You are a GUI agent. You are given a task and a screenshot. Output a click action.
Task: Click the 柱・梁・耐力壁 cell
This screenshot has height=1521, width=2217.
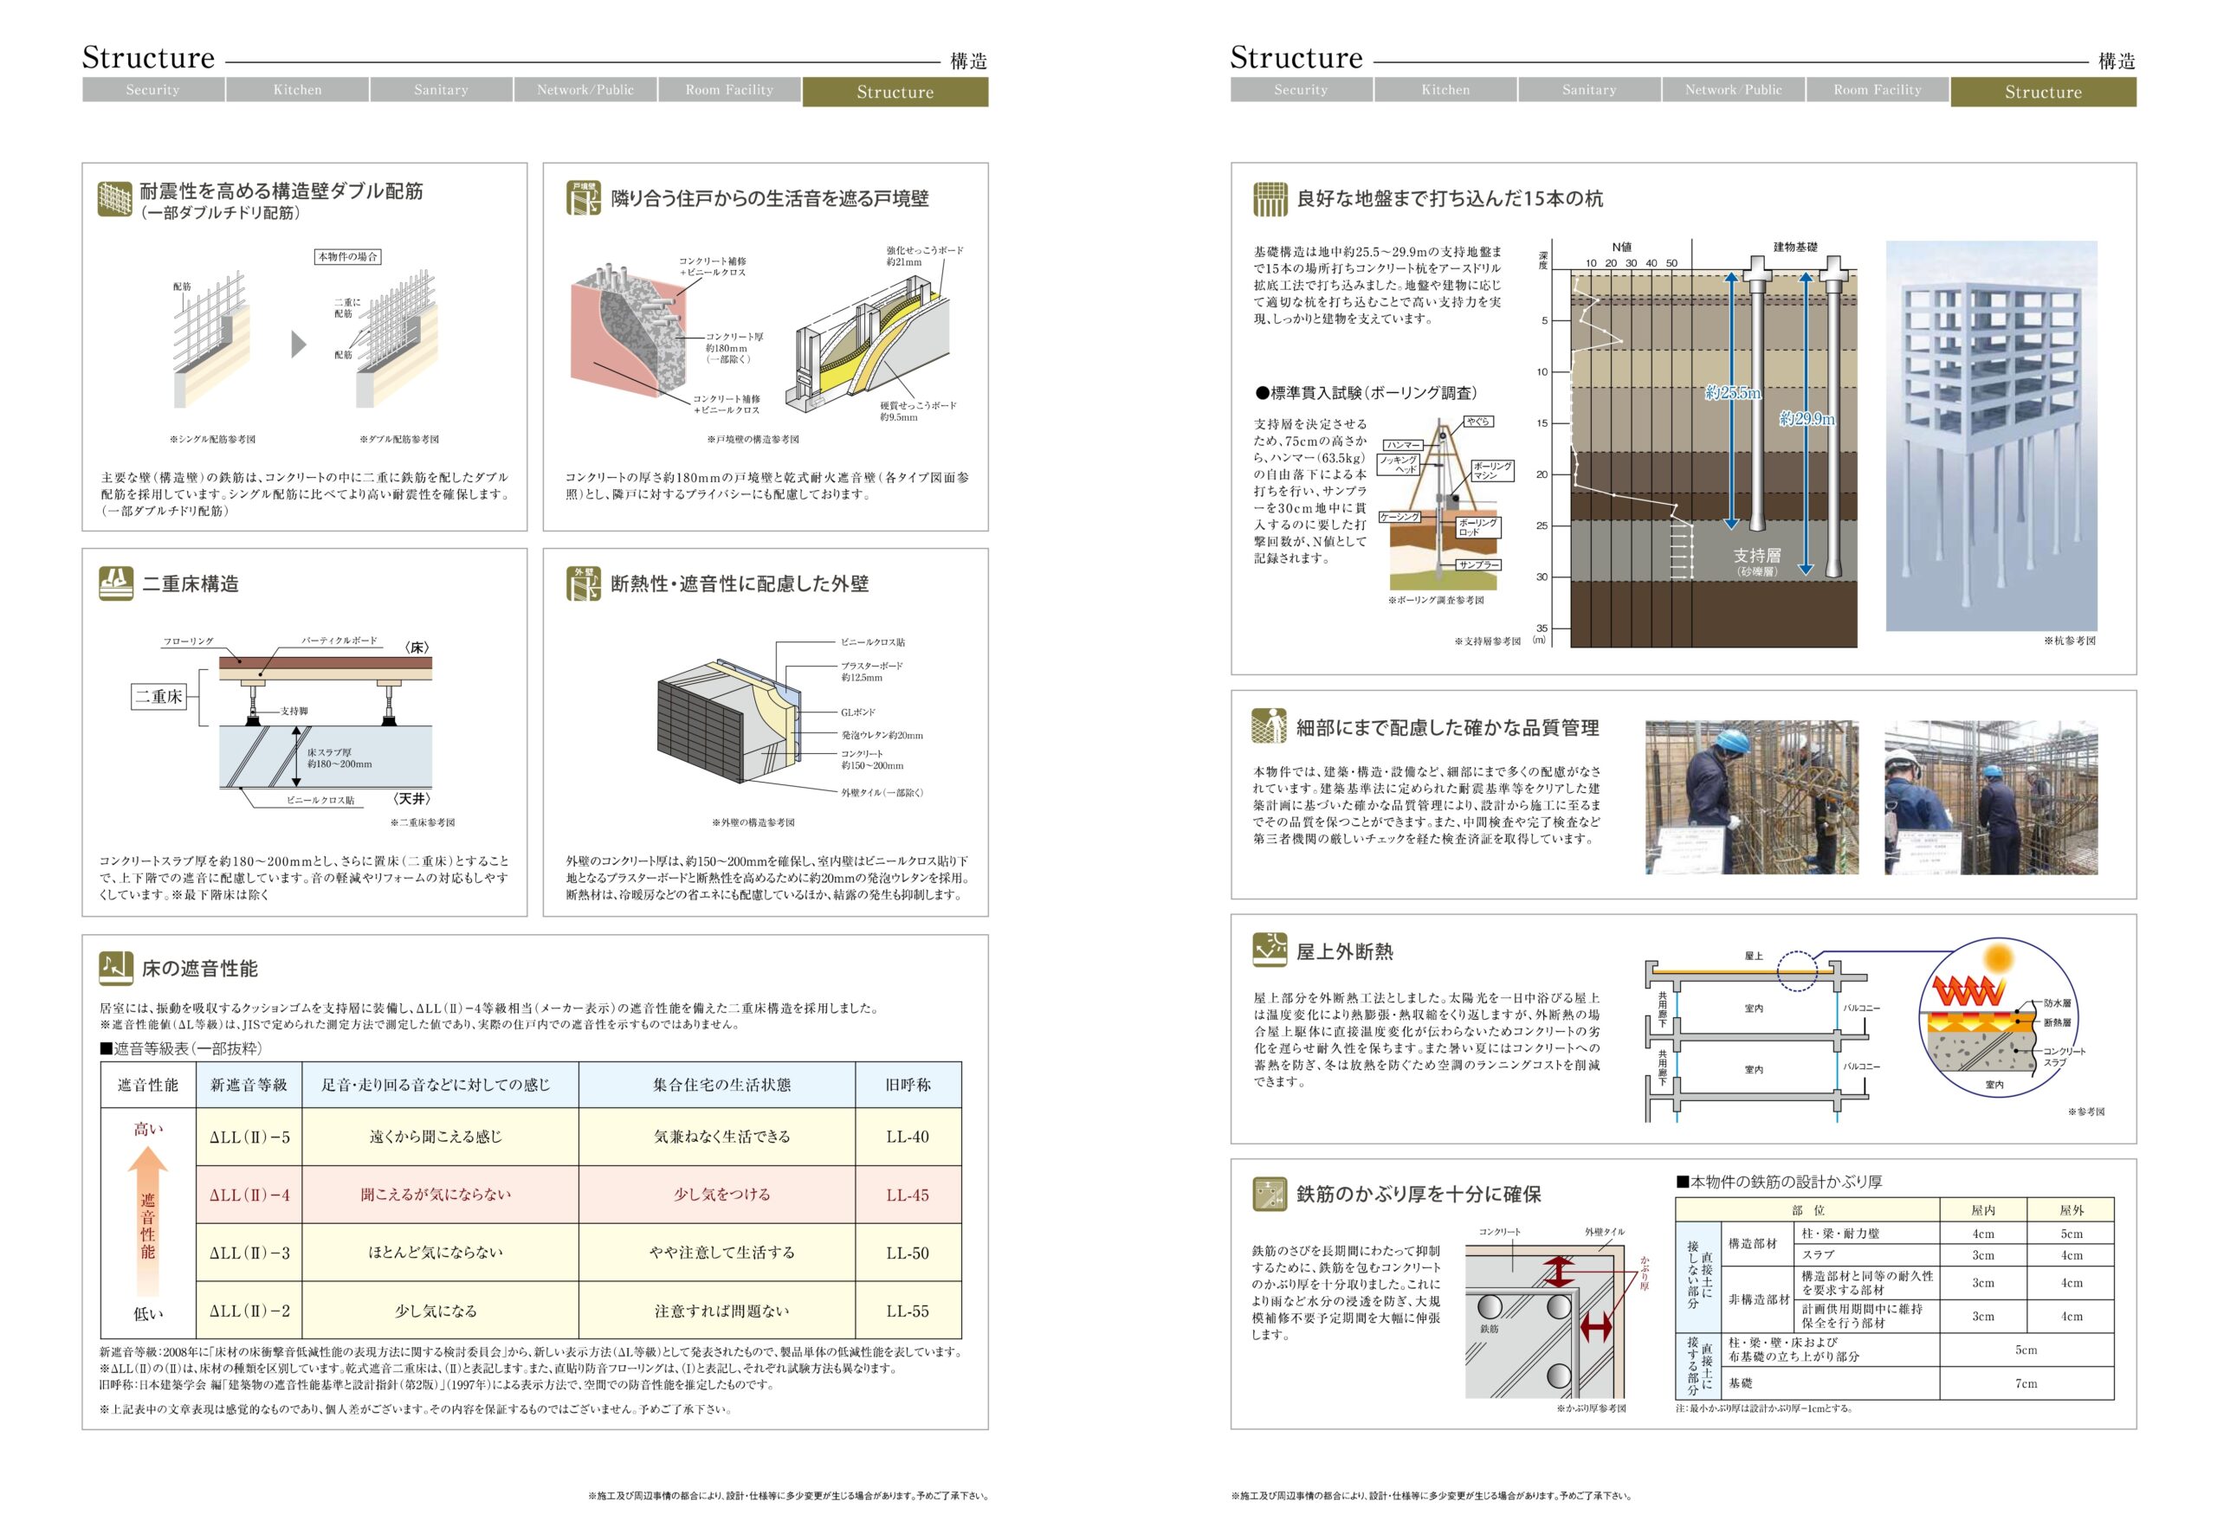coord(1867,1233)
